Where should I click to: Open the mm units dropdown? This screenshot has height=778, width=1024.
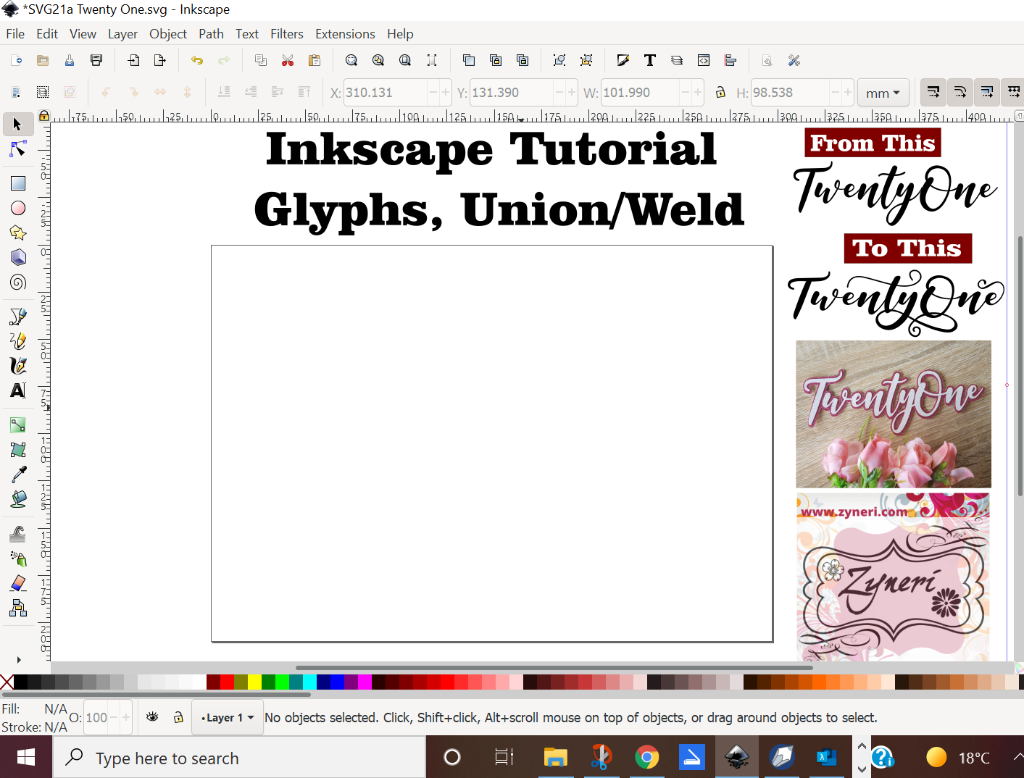pos(883,93)
